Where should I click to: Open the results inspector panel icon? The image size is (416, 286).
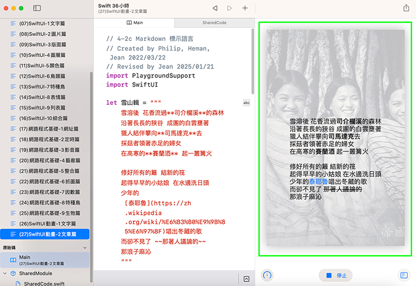(403, 275)
